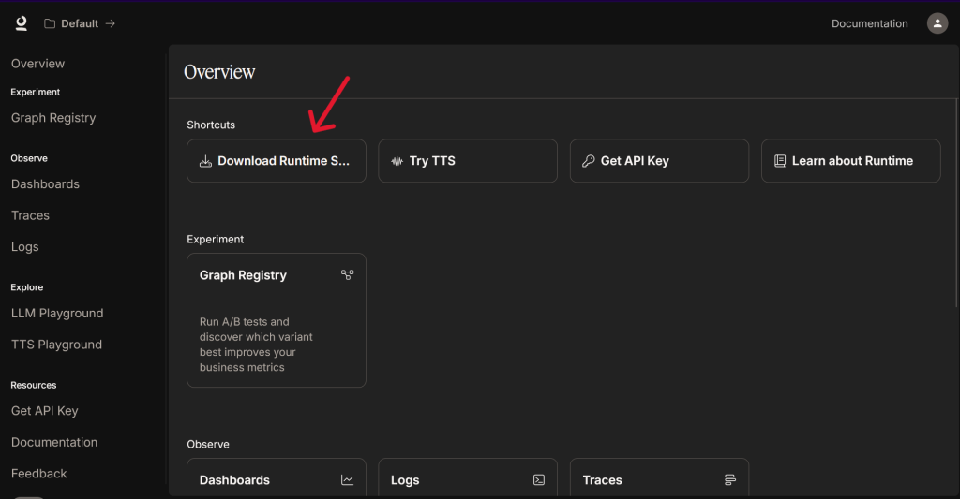Click the download icon on Runtime SDK shortcut
This screenshot has width=960, height=499.
tap(205, 161)
